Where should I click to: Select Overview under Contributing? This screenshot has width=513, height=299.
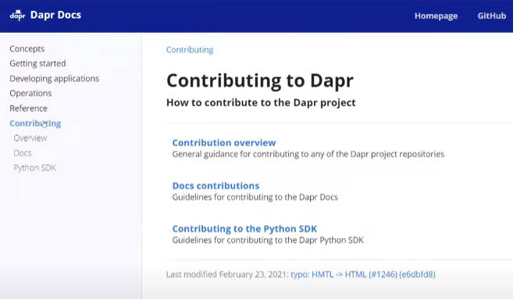tap(30, 138)
